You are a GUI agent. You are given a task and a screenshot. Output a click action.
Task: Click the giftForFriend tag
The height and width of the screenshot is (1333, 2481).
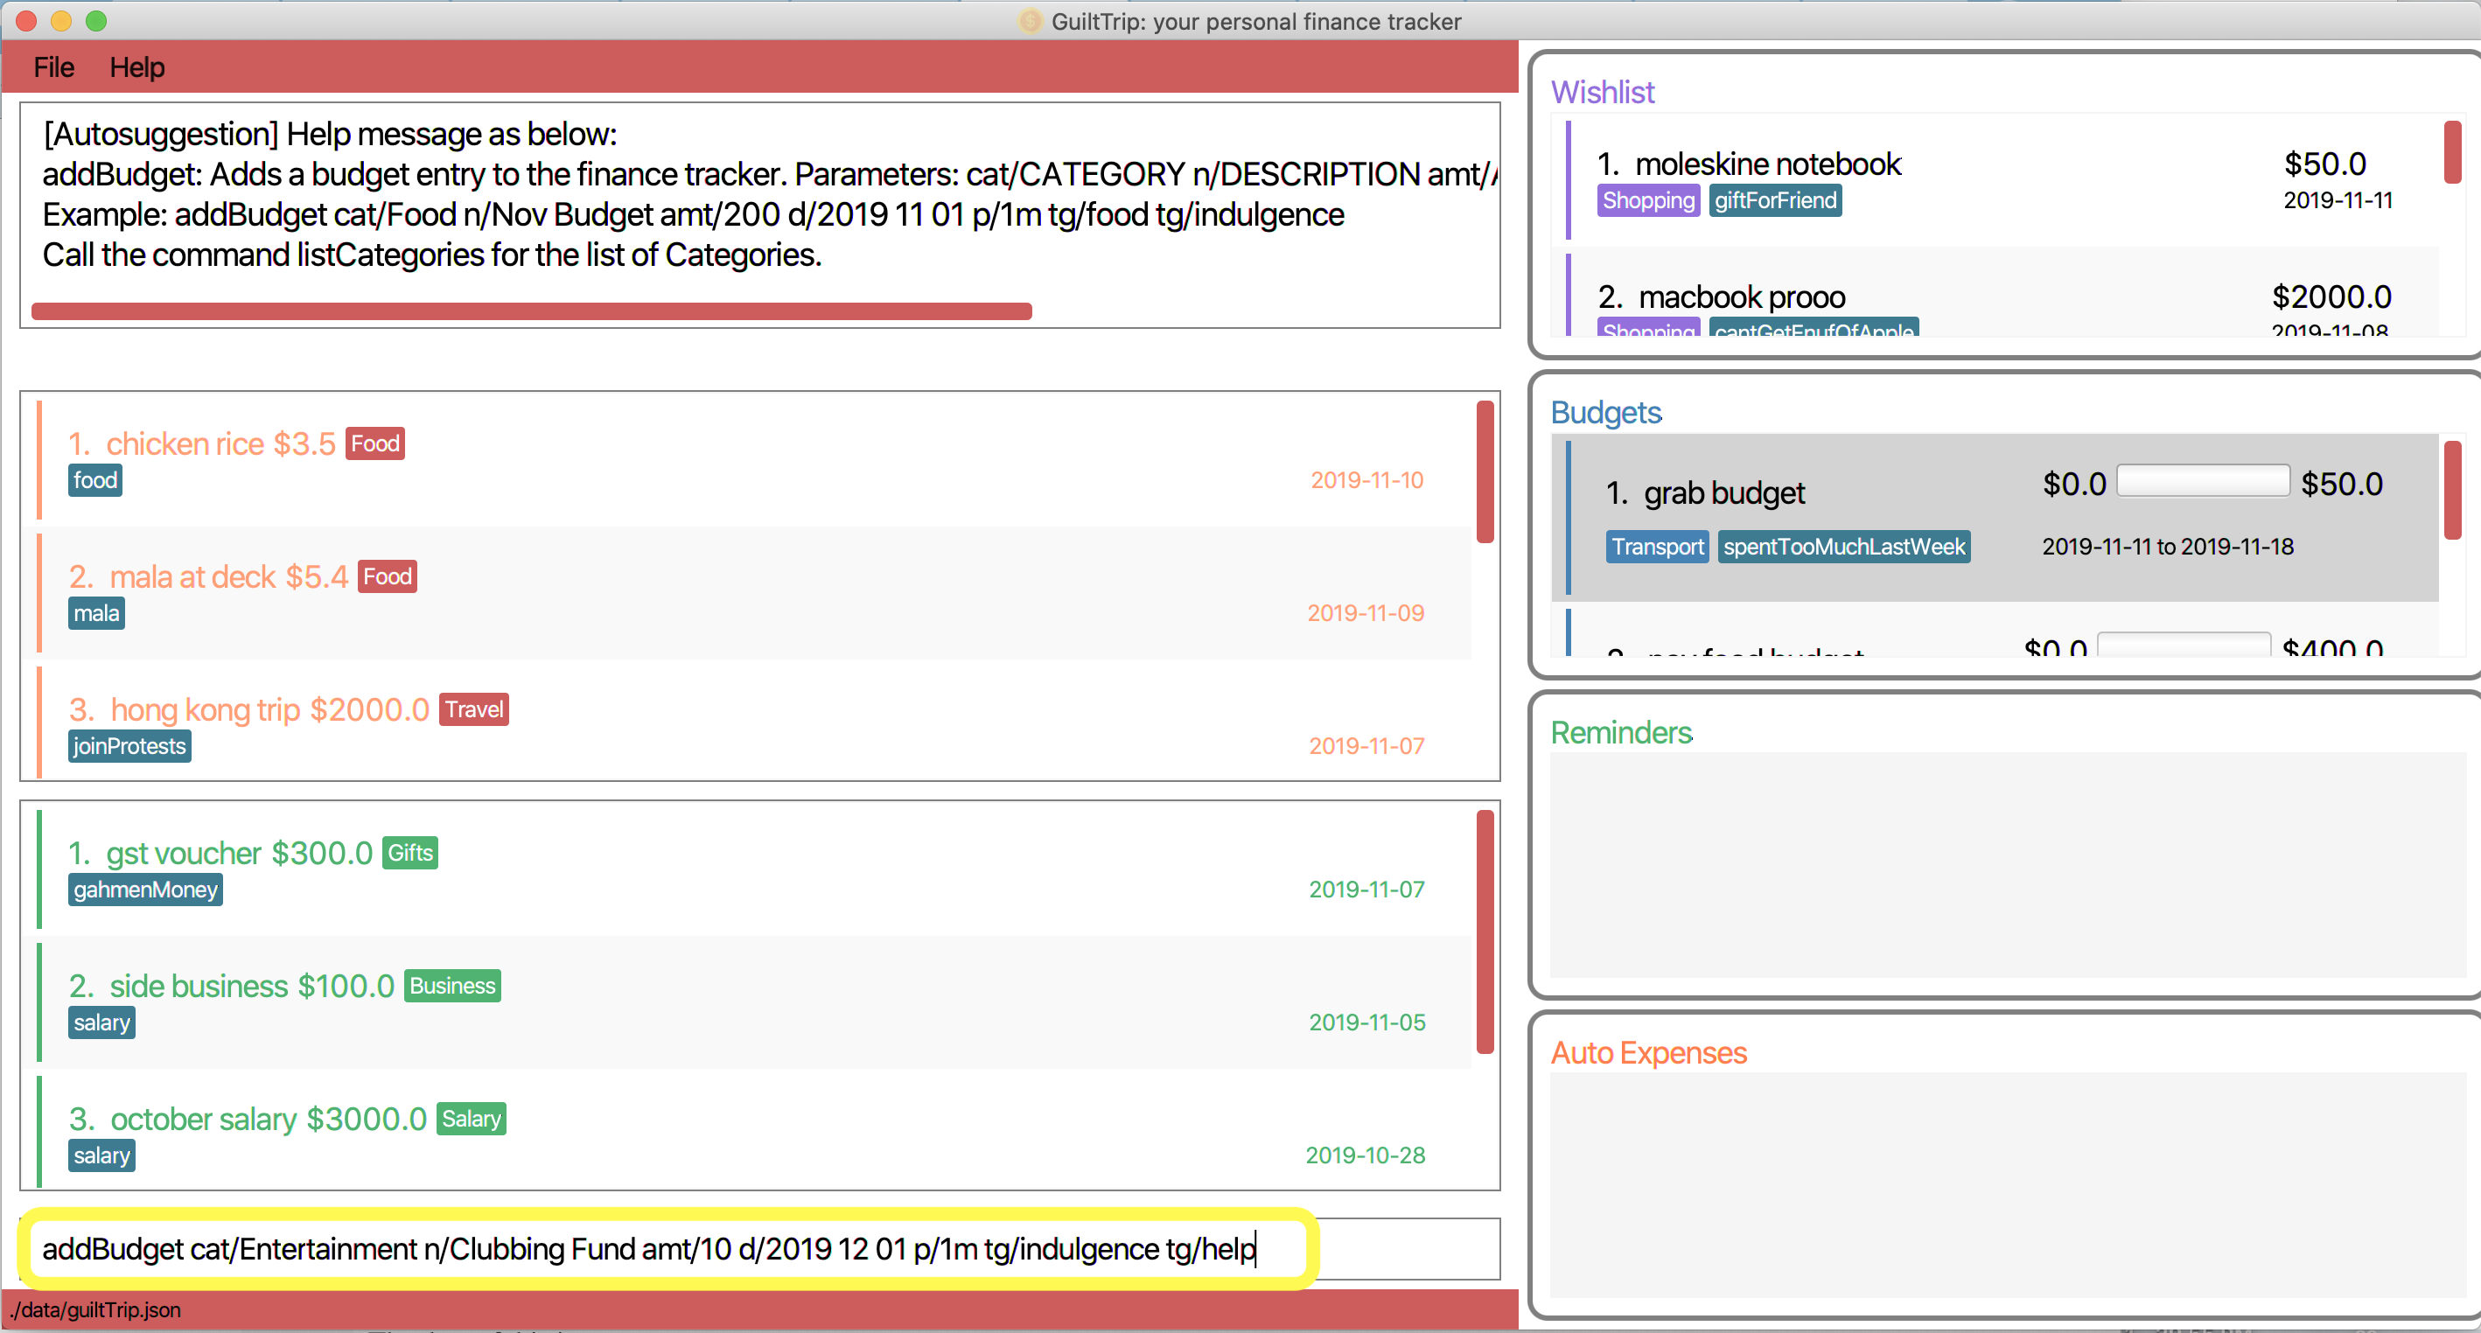1775,200
